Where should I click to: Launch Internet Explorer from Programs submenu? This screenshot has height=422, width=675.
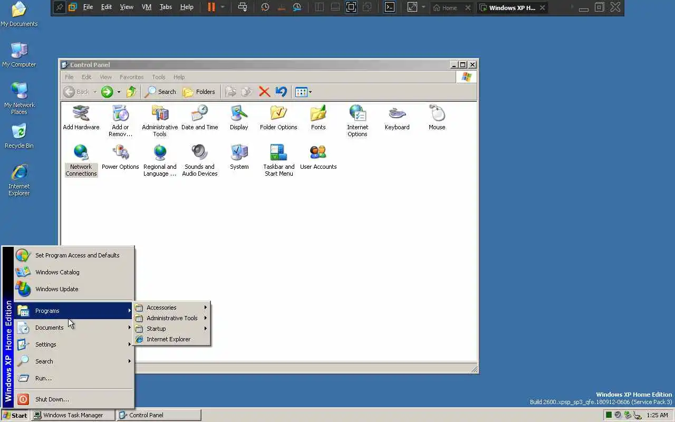(x=172, y=339)
